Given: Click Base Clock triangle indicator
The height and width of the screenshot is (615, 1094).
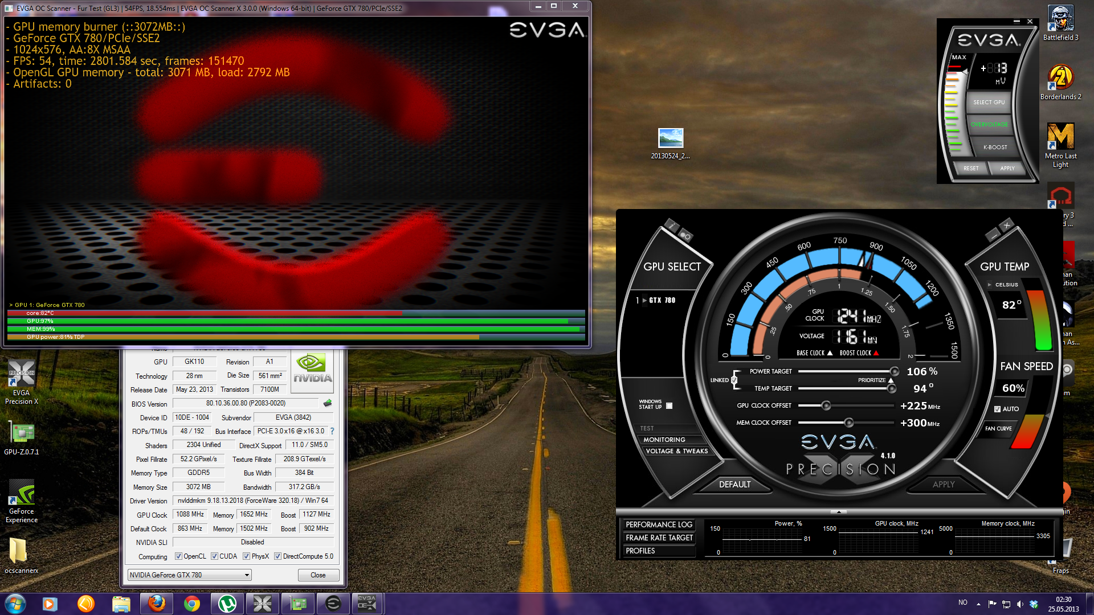Looking at the screenshot, I should [830, 353].
